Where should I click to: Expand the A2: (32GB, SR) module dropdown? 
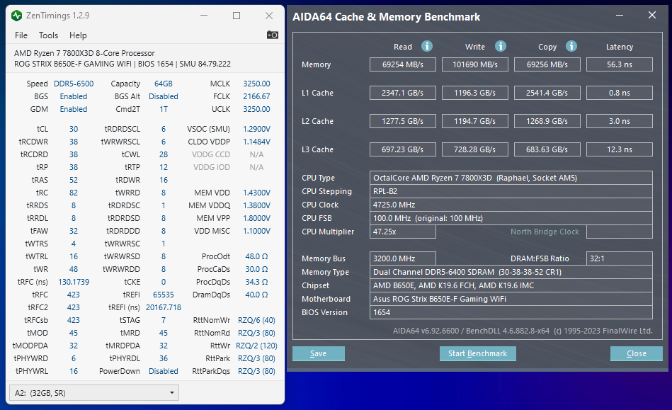(94, 393)
